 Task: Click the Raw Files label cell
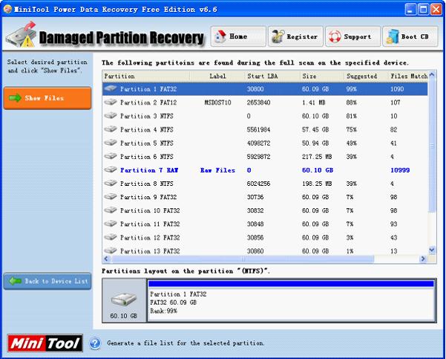217,170
